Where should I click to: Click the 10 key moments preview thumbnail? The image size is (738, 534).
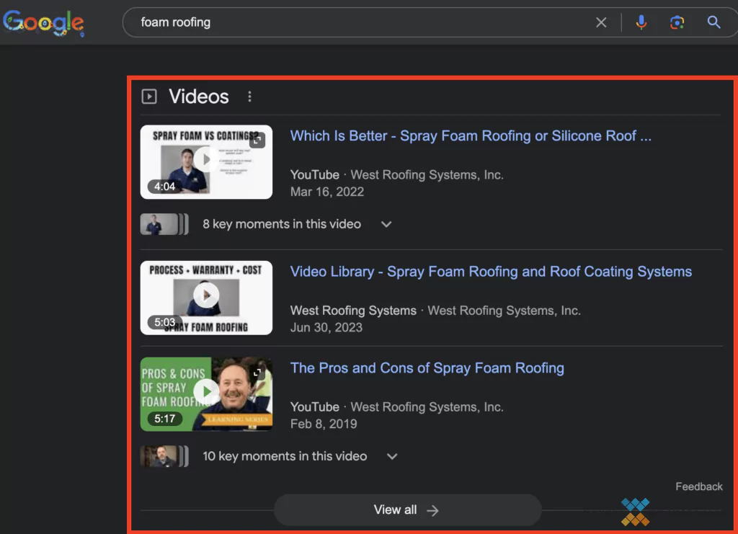(164, 456)
